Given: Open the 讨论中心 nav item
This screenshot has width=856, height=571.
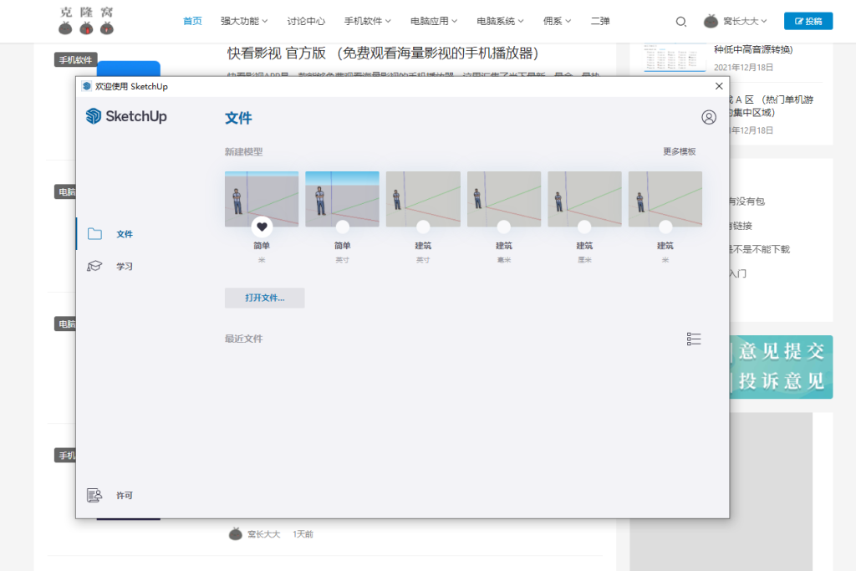Looking at the screenshot, I should tap(306, 21).
